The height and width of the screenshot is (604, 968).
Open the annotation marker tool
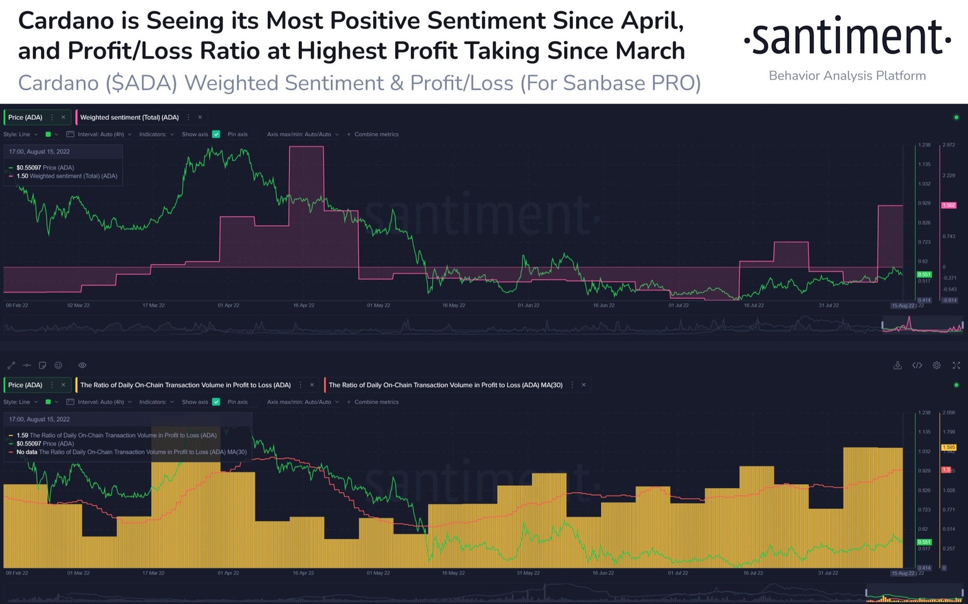(x=26, y=365)
